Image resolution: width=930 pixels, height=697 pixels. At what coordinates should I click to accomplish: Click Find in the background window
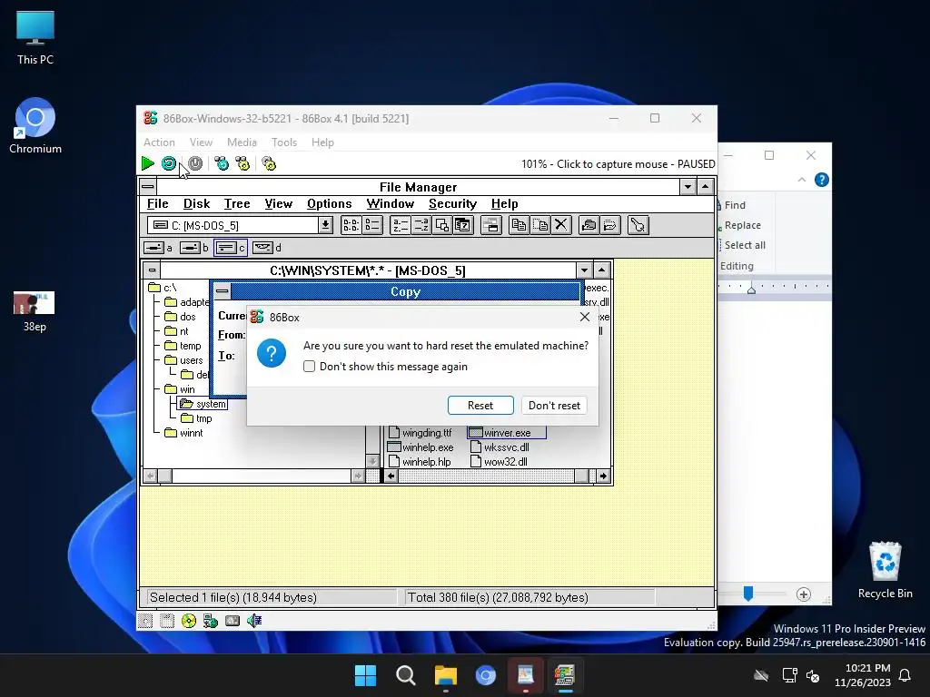734,205
